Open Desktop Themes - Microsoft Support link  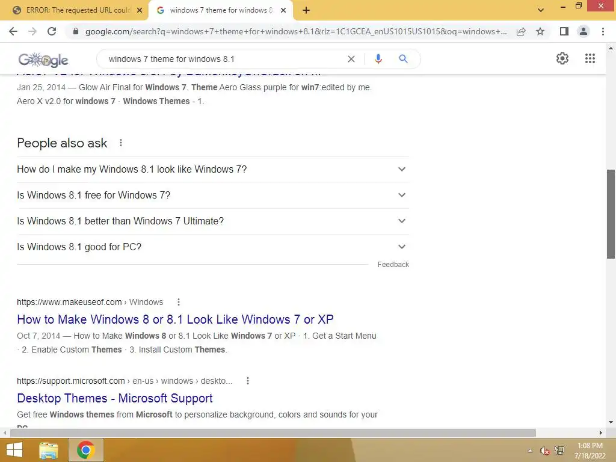click(115, 398)
